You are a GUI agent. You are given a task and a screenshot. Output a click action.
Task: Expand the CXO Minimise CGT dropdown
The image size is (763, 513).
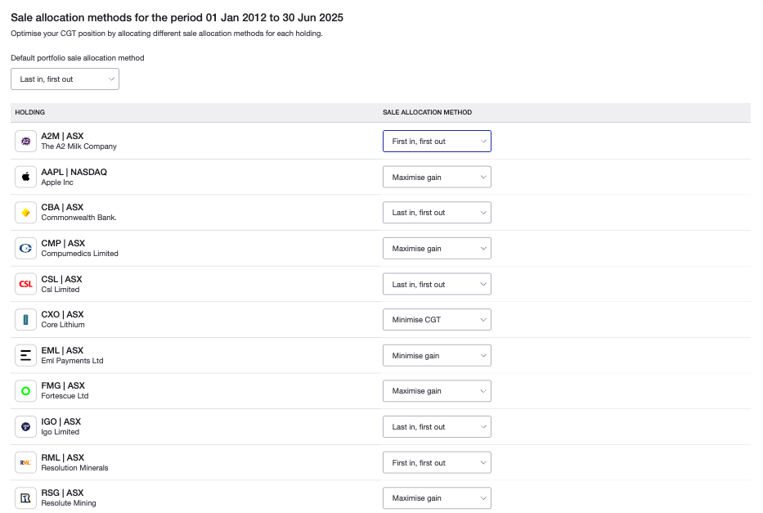(x=437, y=320)
